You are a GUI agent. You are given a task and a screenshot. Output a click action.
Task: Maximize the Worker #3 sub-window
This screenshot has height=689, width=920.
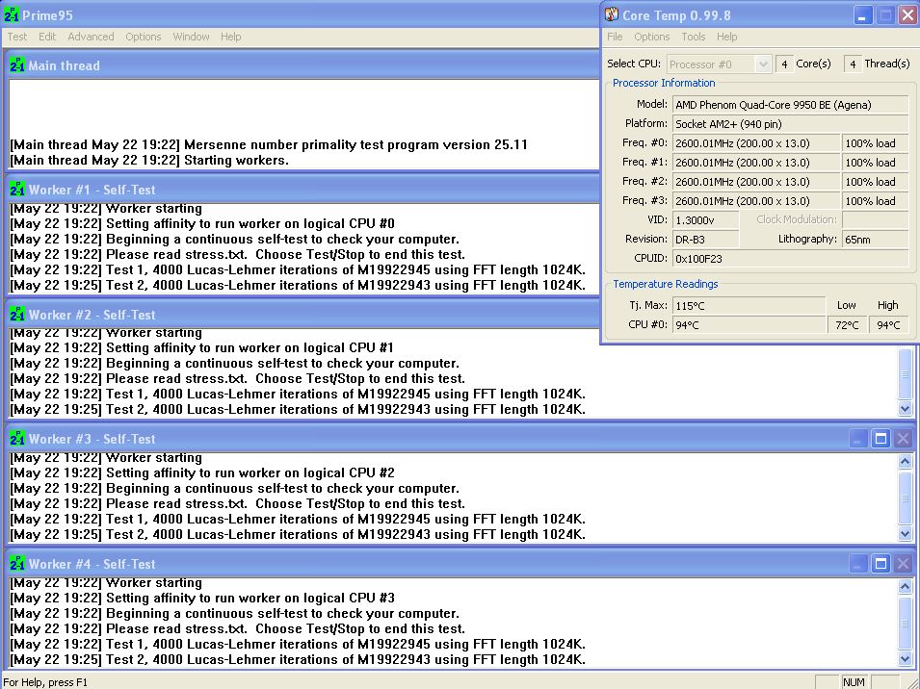click(x=881, y=438)
